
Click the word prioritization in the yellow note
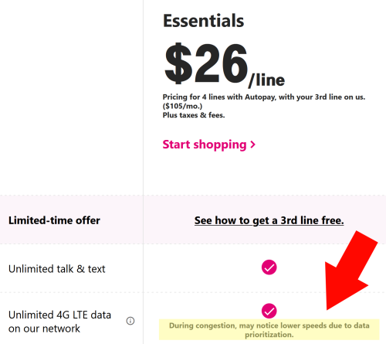point(269,335)
